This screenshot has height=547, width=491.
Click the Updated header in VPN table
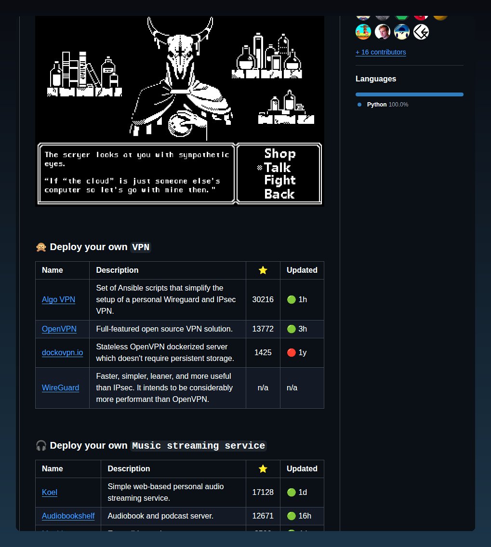[x=302, y=270]
